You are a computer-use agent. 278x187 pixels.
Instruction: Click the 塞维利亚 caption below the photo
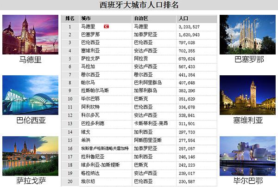point(248,121)
